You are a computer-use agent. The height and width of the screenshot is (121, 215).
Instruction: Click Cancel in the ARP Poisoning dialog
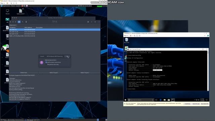(42, 56)
